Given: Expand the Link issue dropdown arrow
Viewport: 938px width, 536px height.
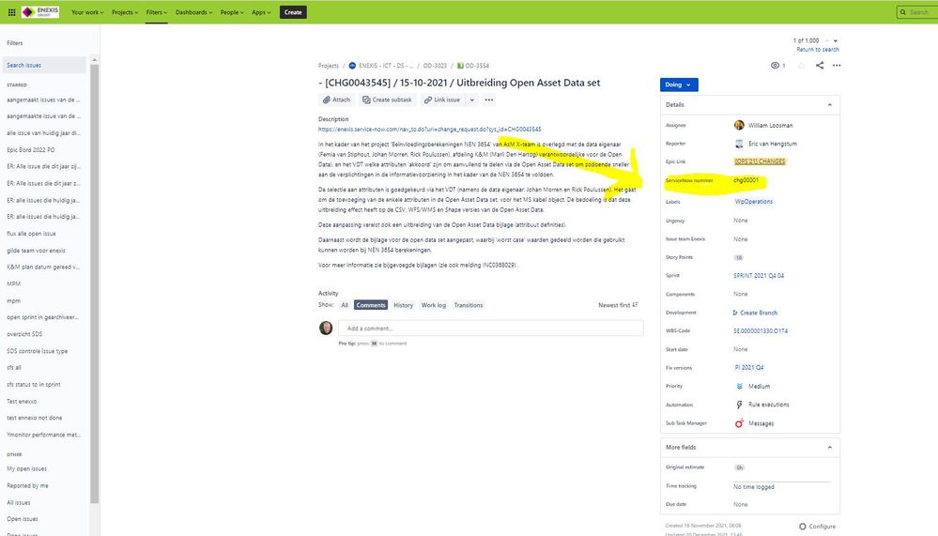Looking at the screenshot, I should coord(472,100).
